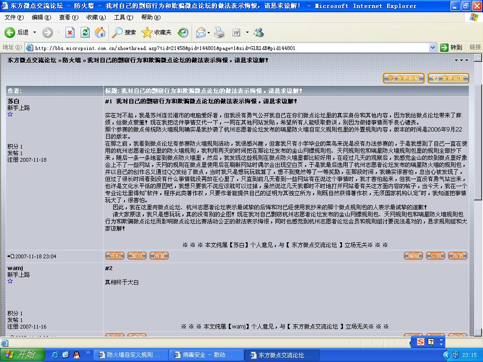Print page with printer icon
This screenshot has width=483, height=362.
(x=219, y=33)
